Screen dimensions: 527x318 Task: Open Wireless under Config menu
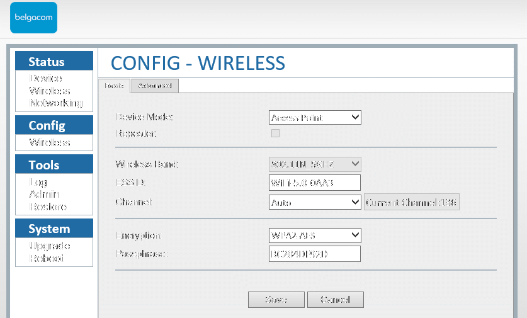click(x=50, y=142)
